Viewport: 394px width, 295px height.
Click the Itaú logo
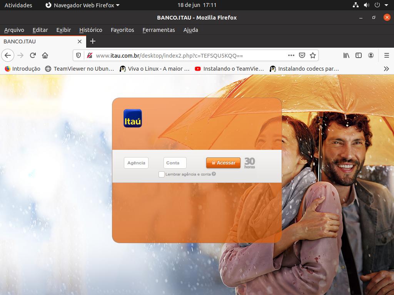[x=133, y=118]
